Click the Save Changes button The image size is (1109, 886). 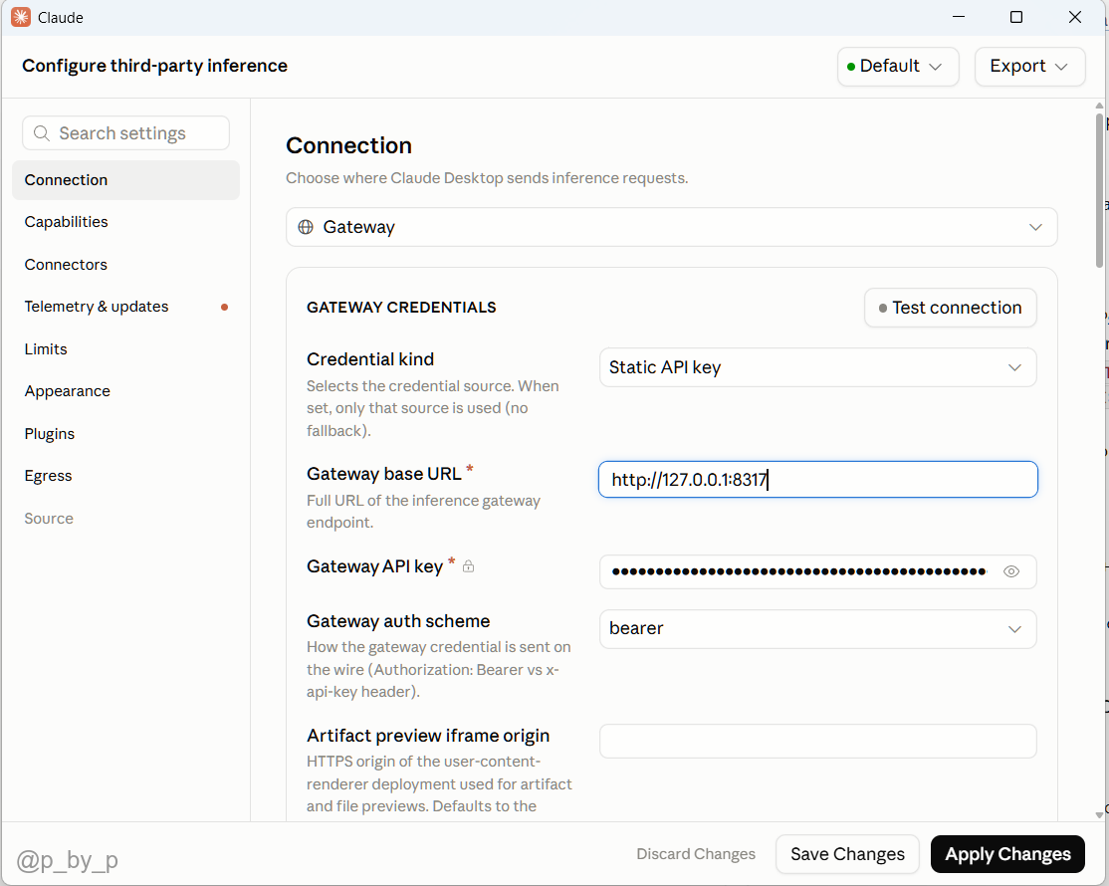tap(847, 854)
